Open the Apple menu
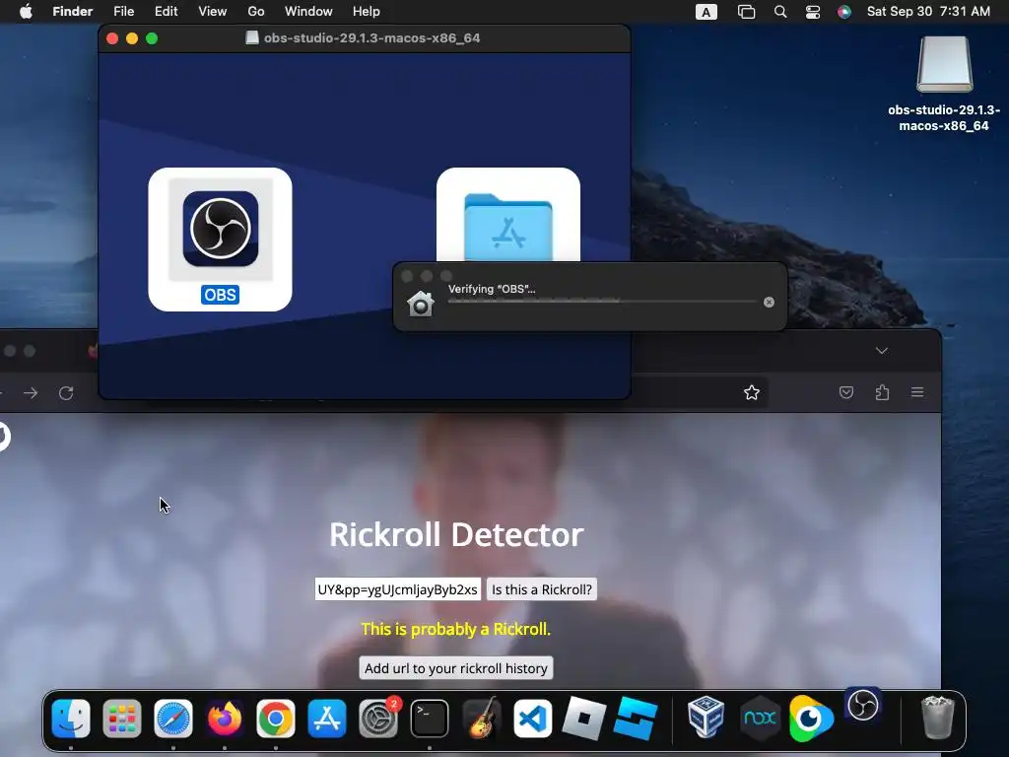 [26, 12]
